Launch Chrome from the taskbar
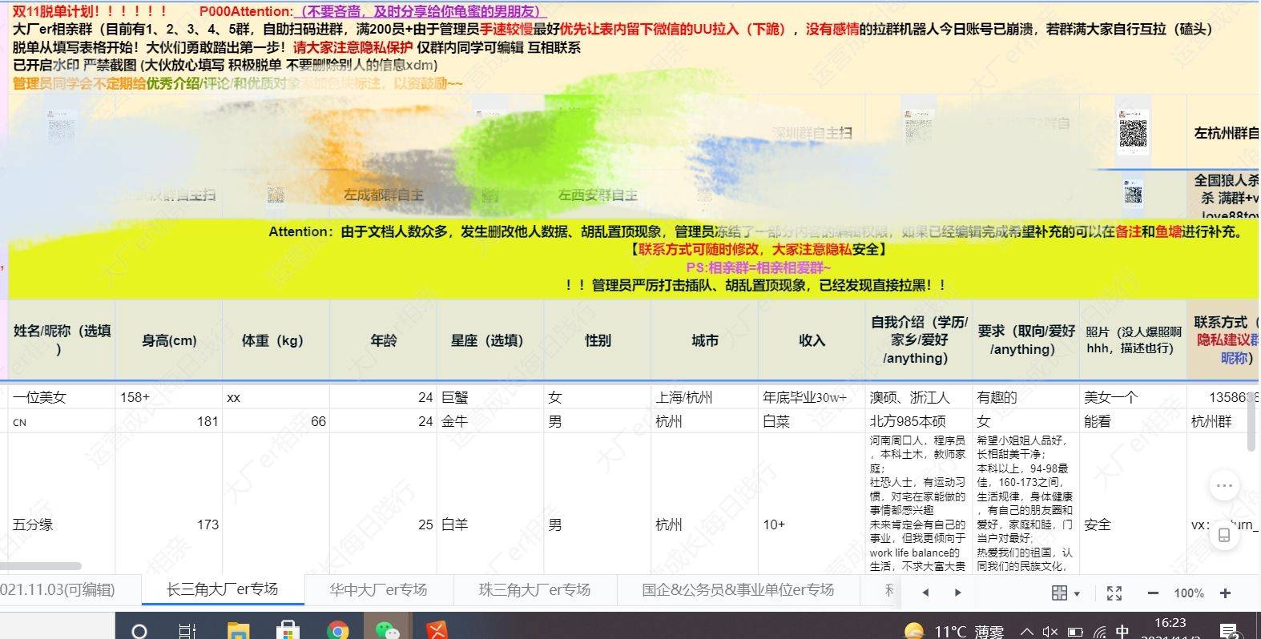This screenshot has height=639, width=1261. pyautogui.click(x=338, y=630)
